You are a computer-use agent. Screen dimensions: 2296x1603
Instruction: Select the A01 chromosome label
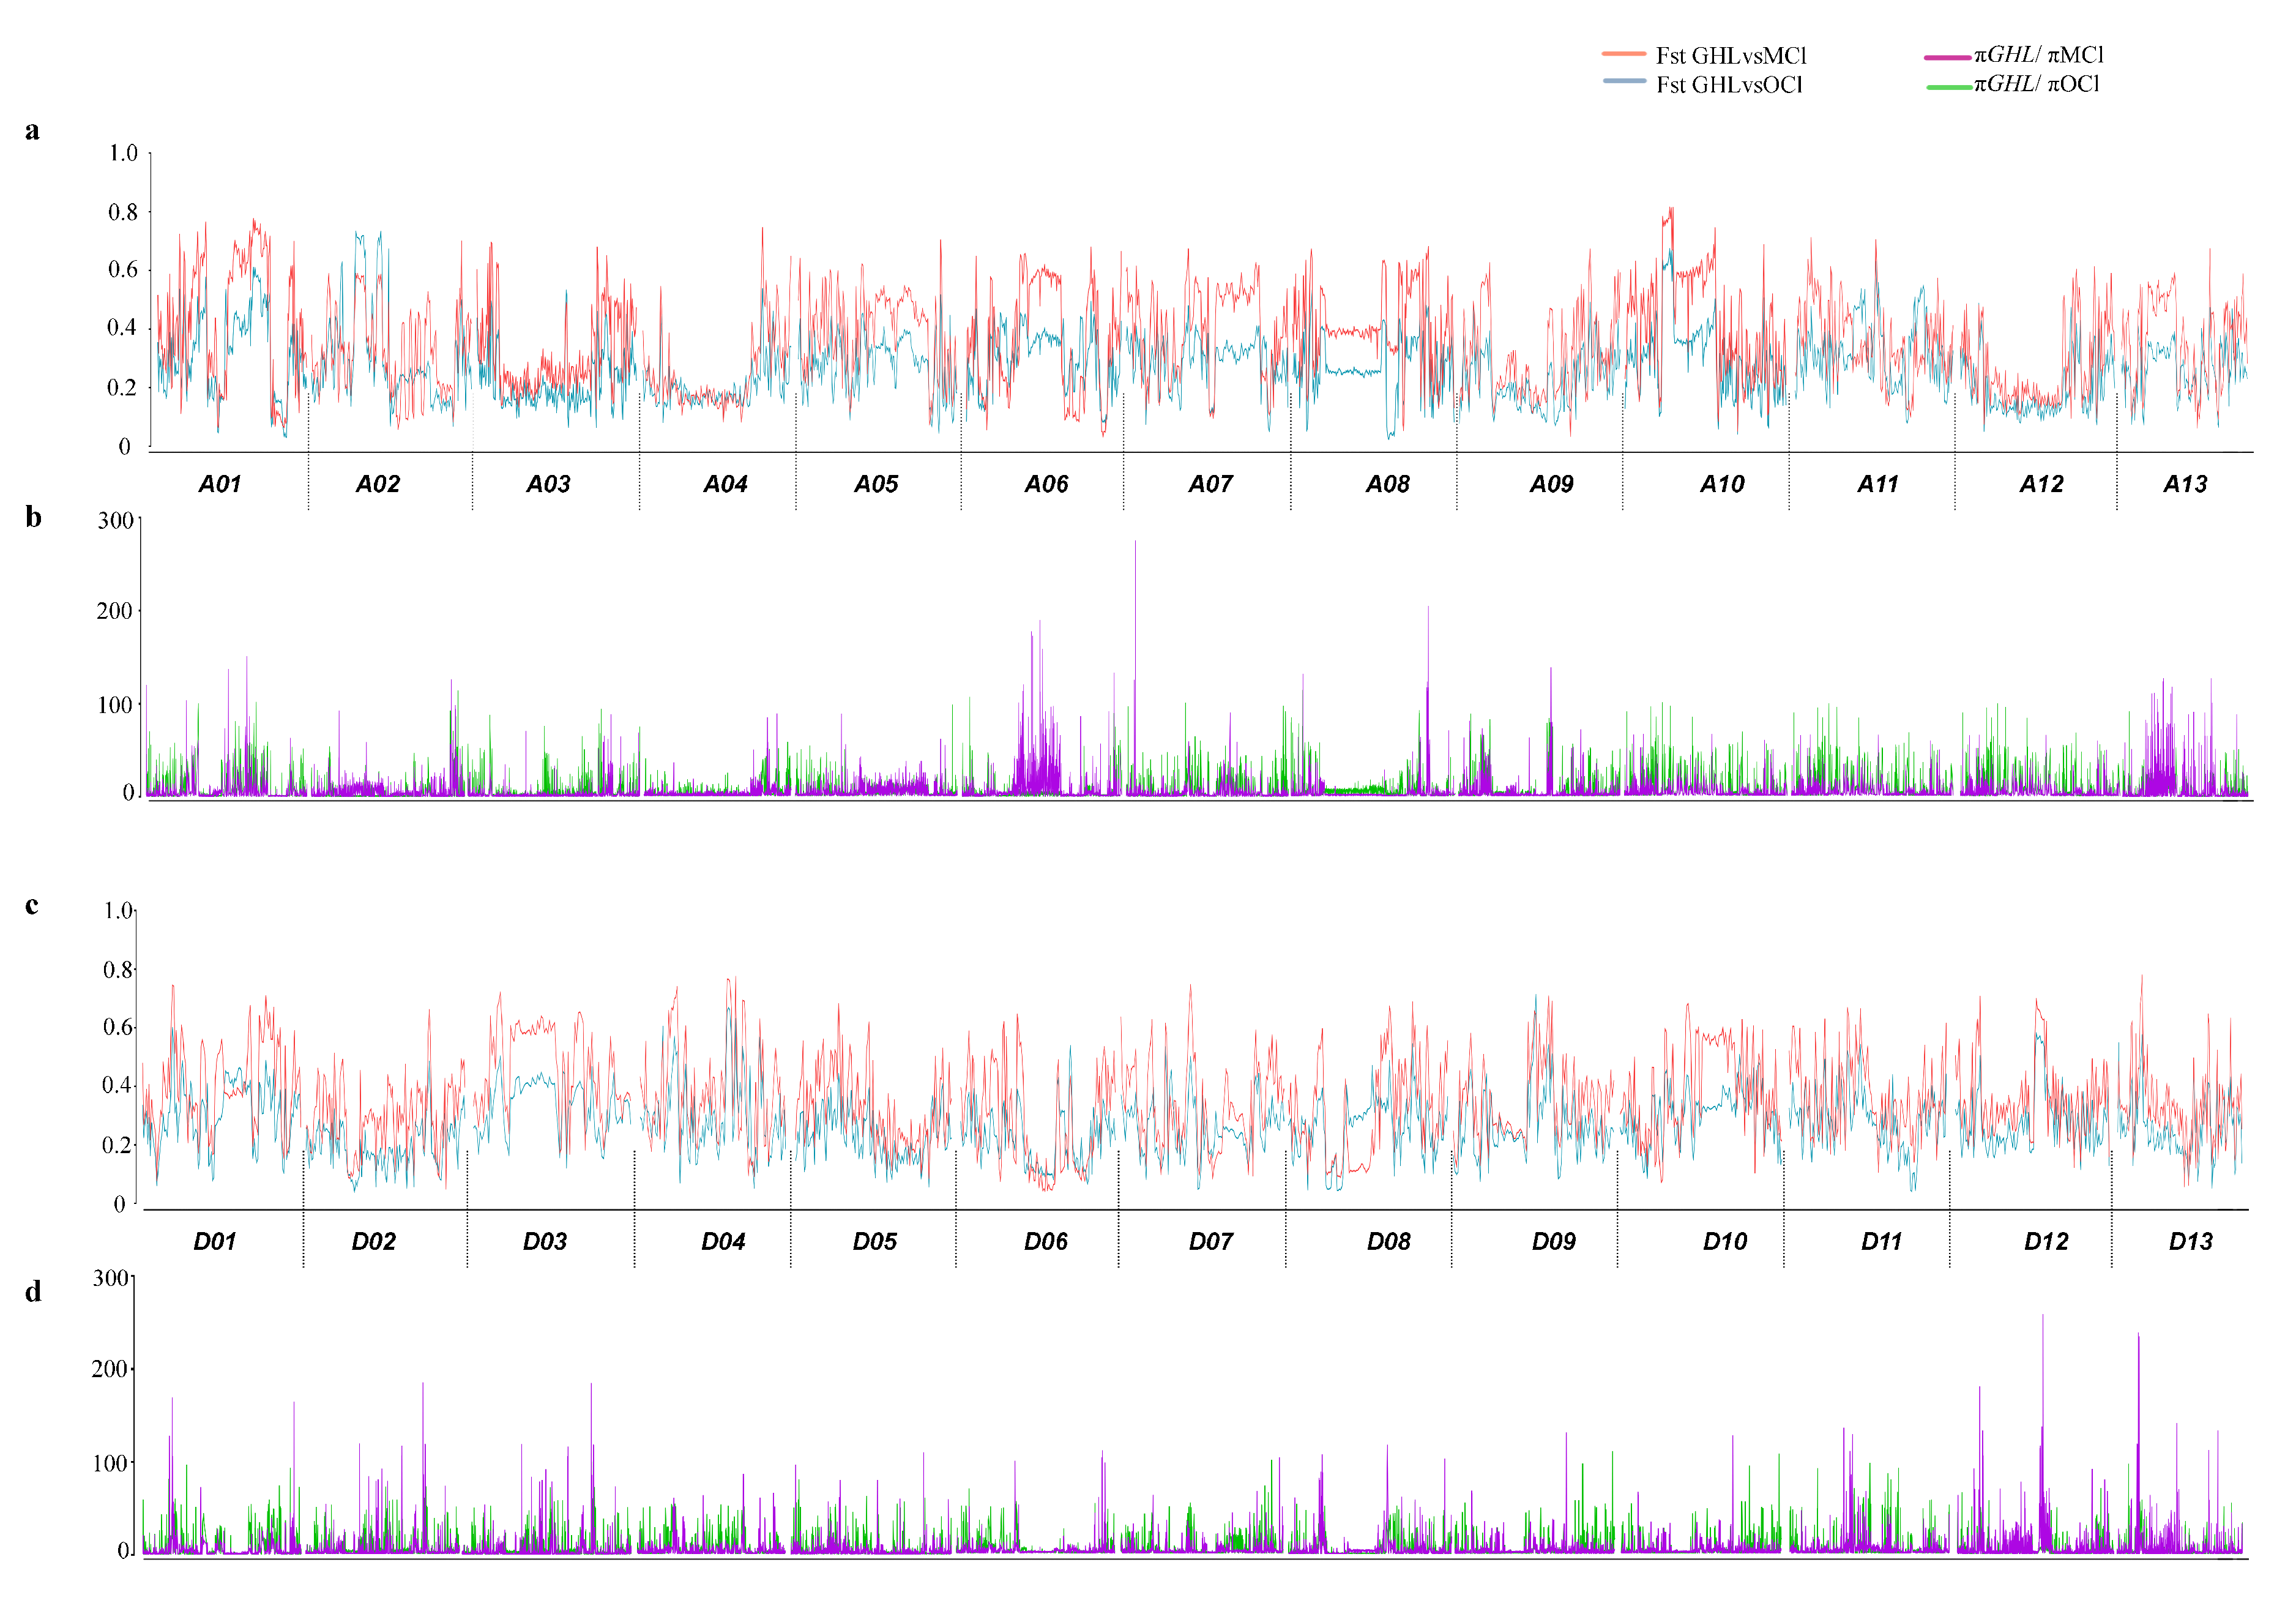click(219, 484)
